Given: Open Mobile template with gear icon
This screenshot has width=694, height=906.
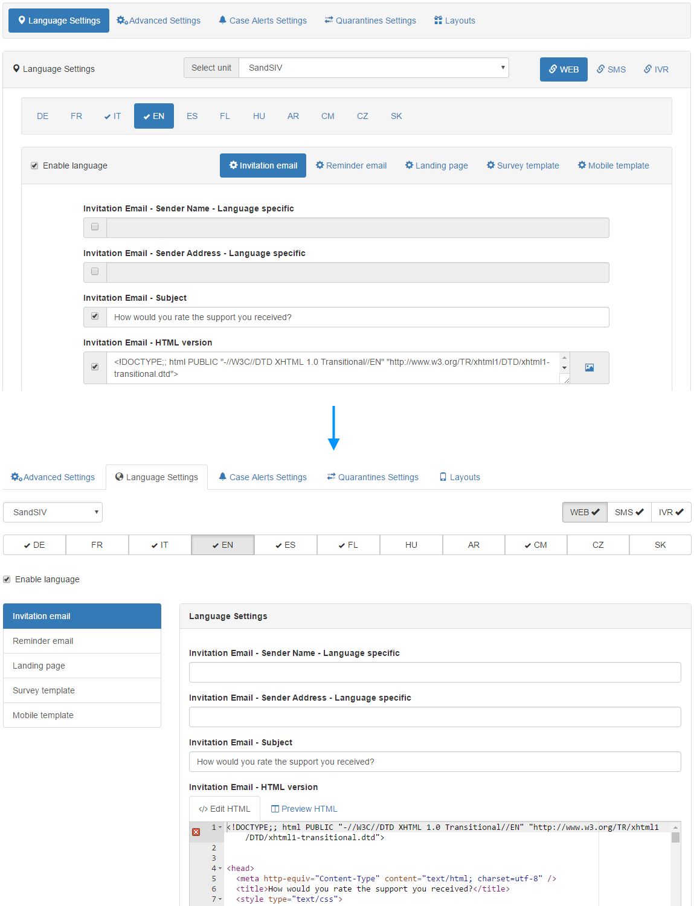Looking at the screenshot, I should click(613, 165).
